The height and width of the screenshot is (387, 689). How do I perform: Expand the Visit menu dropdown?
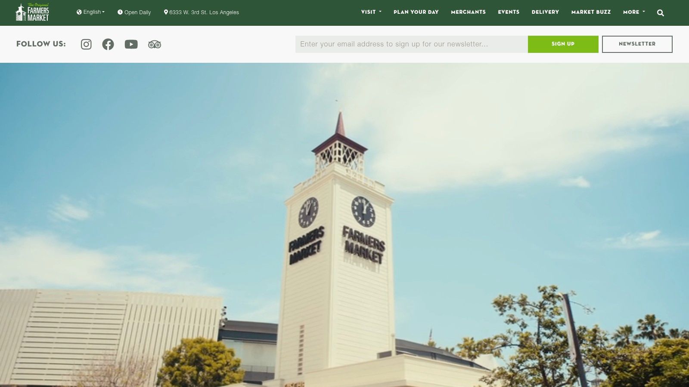[x=371, y=12]
